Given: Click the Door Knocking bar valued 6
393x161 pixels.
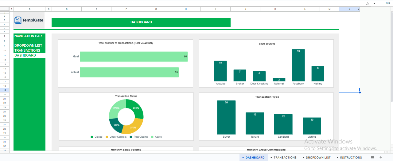Looking at the screenshot, I should 259,76.
